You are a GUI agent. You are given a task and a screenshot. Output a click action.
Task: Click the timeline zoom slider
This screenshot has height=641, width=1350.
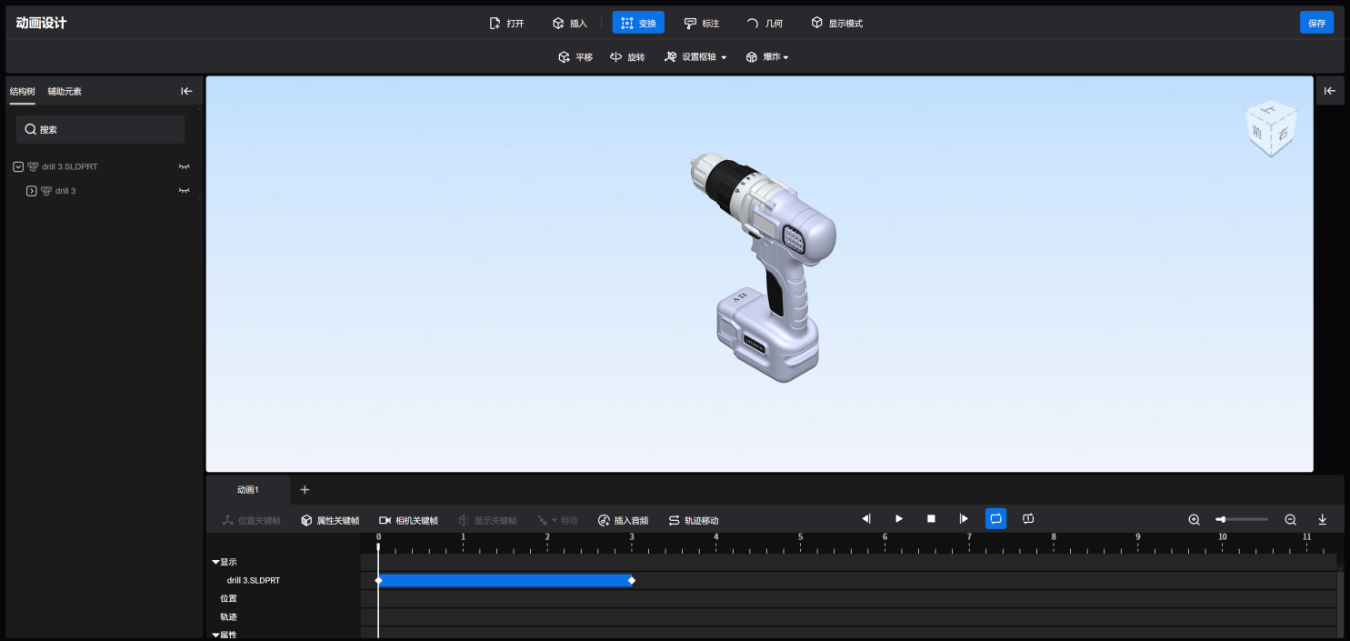(1242, 519)
